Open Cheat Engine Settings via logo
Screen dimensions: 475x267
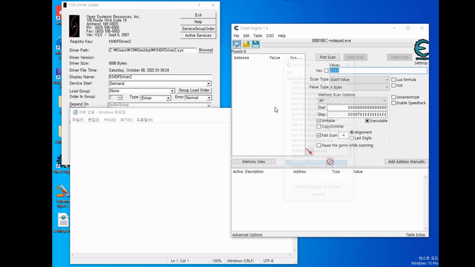tap(421, 50)
